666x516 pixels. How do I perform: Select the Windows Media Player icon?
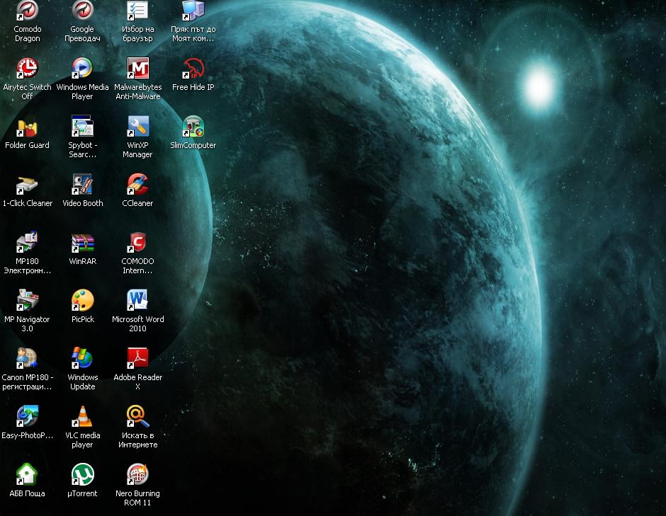coord(82,69)
